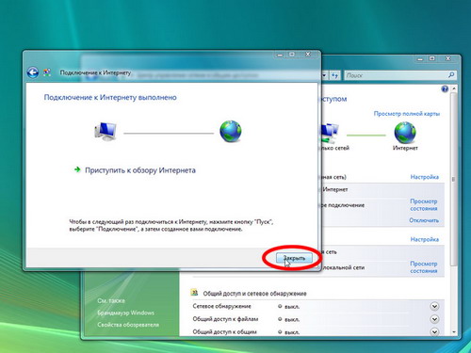Image resolution: width=471 pixels, height=353 pixels.
Task: Click the computer icon in the wizard dialog
Action: click(x=106, y=132)
